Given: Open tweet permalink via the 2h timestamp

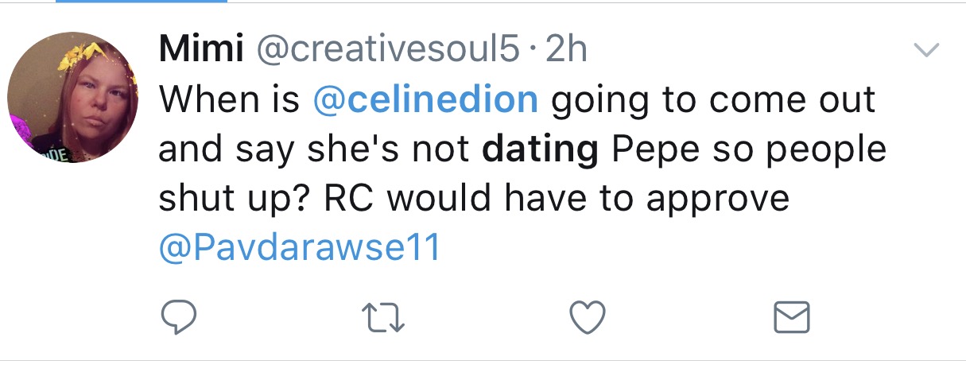Looking at the screenshot, I should tap(566, 50).
